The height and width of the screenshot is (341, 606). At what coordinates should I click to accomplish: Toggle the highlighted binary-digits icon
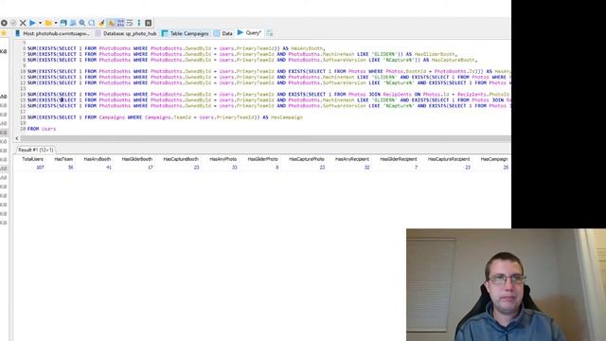120,23
